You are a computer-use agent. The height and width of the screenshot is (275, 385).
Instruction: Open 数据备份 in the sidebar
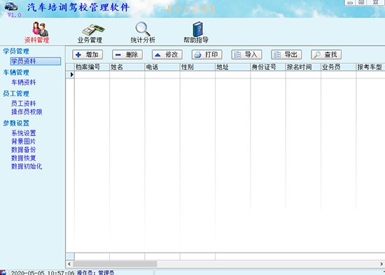click(x=24, y=150)
